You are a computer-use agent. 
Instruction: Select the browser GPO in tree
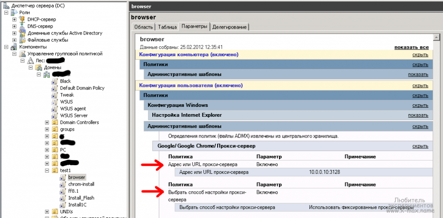[x=77, y=177]
